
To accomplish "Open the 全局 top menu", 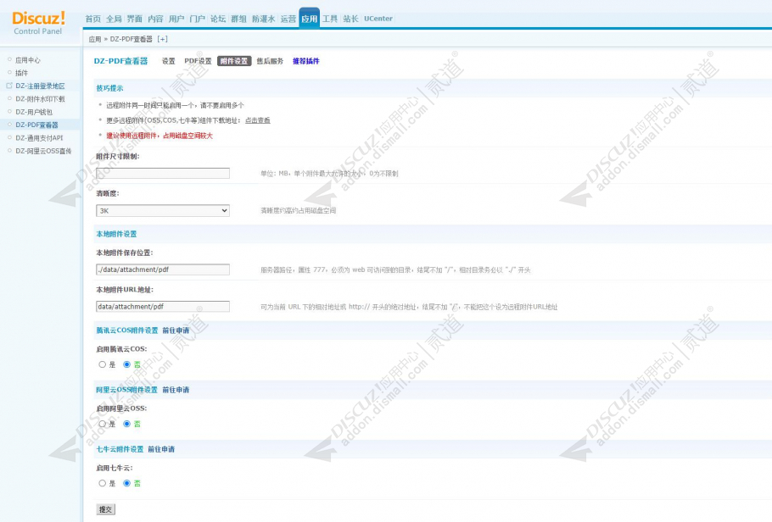I will pyautogui.click(x=114, y=19).
